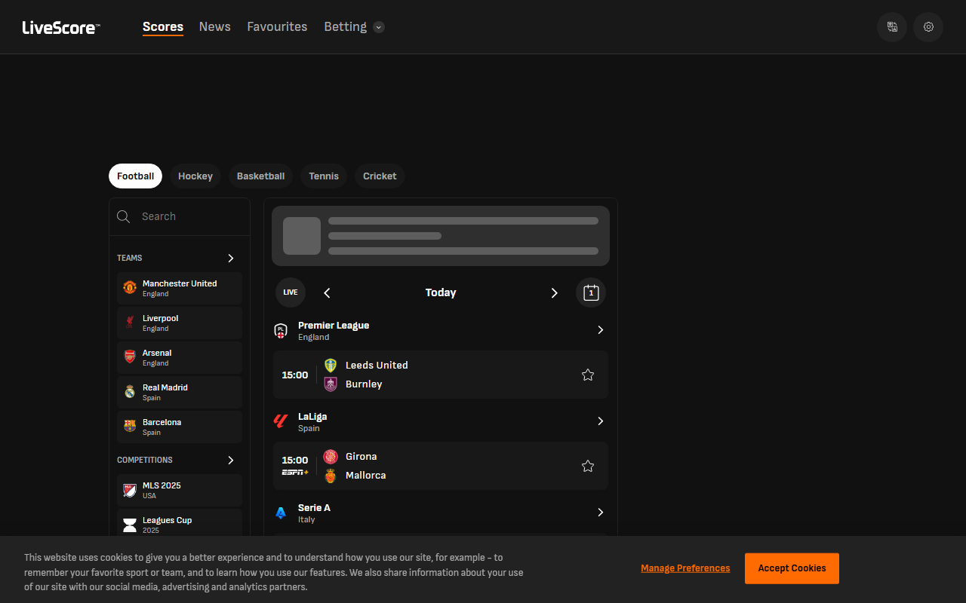966x603 pixels.
Task: Click the Mallorca team name
Action: 365,476
